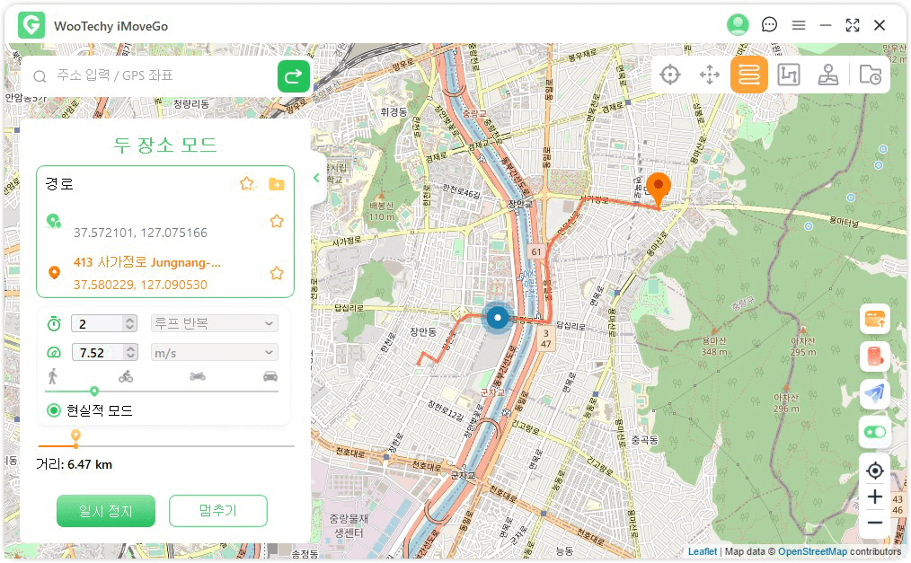Click the 멈추기 stop button
The width and height of the screenshot is (911, 563).
click(x=217, y=511)
